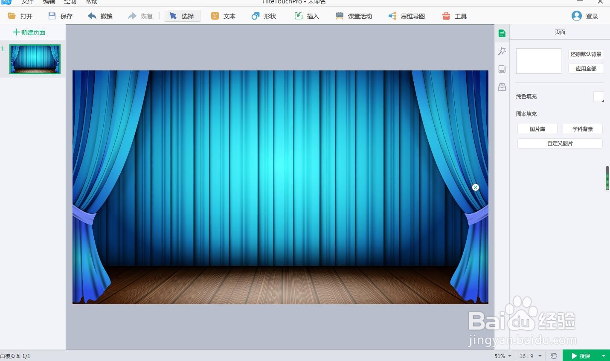Viewport: 610px width, 361px height.
Task: Open the 编辑 (Edit) menu
Action: 49,2
